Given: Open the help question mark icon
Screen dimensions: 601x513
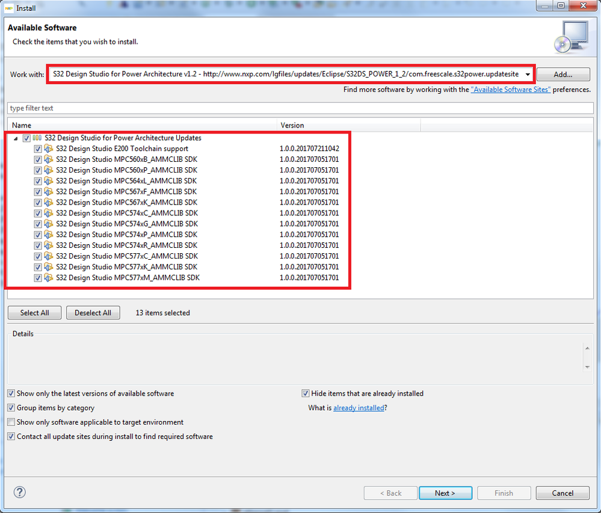Looking at the screenshot, I should [19, 493].
